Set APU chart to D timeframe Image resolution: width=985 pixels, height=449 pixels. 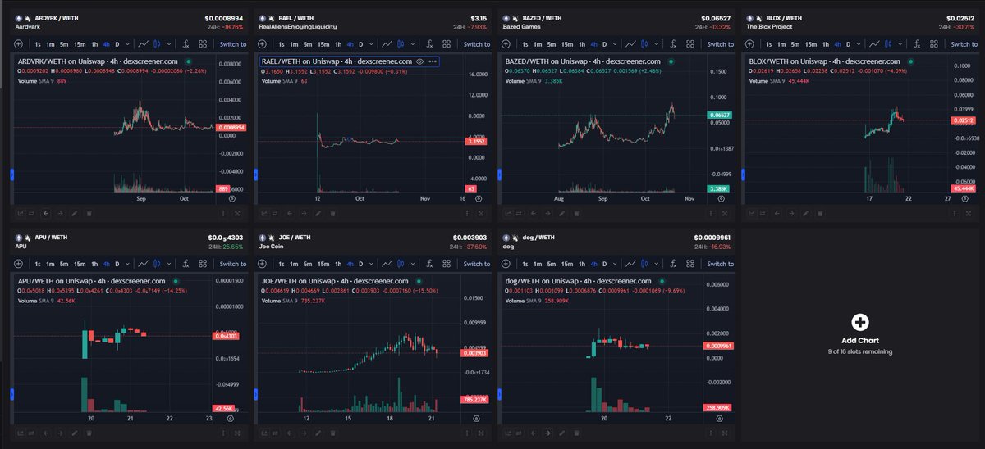click(x=117, y=264)
